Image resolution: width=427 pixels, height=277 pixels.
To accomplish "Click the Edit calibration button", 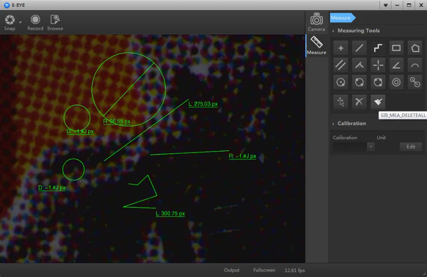I will point(411,147).
